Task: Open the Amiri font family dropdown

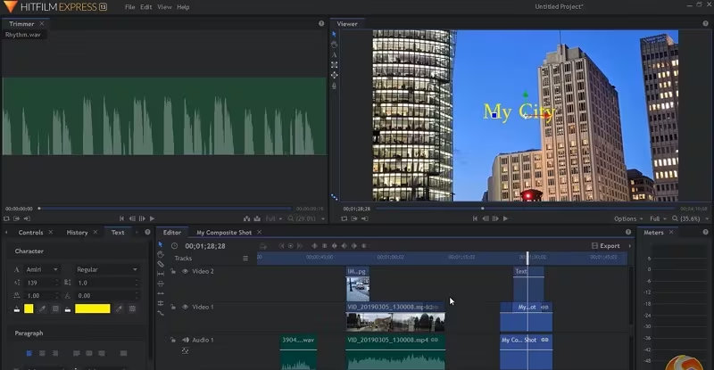Action: [42, 269]
